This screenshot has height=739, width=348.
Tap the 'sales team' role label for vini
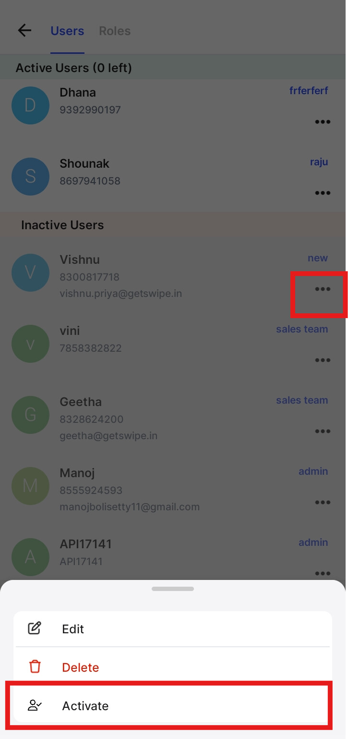pyautogui.click(x=302, y=329)
